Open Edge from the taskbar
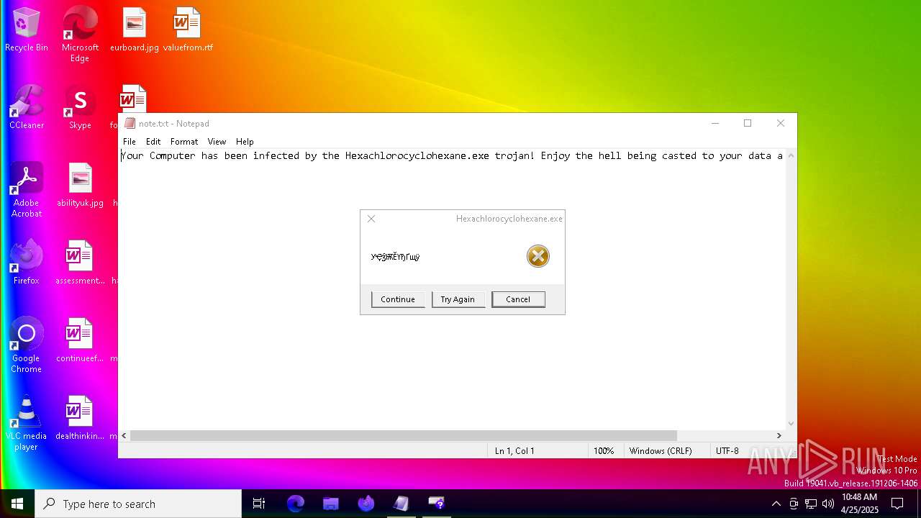Image resolution: width=921 pixels, height=518 pixels. [x=295, y=504]
